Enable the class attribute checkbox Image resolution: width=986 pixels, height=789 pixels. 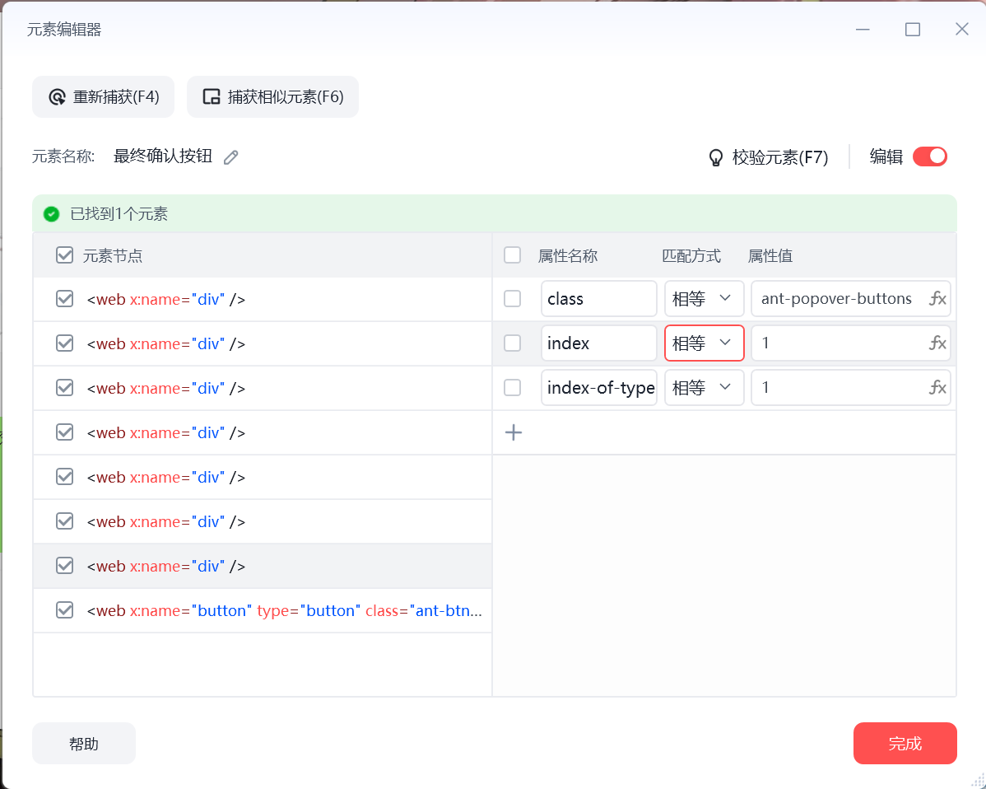(512, 299)
